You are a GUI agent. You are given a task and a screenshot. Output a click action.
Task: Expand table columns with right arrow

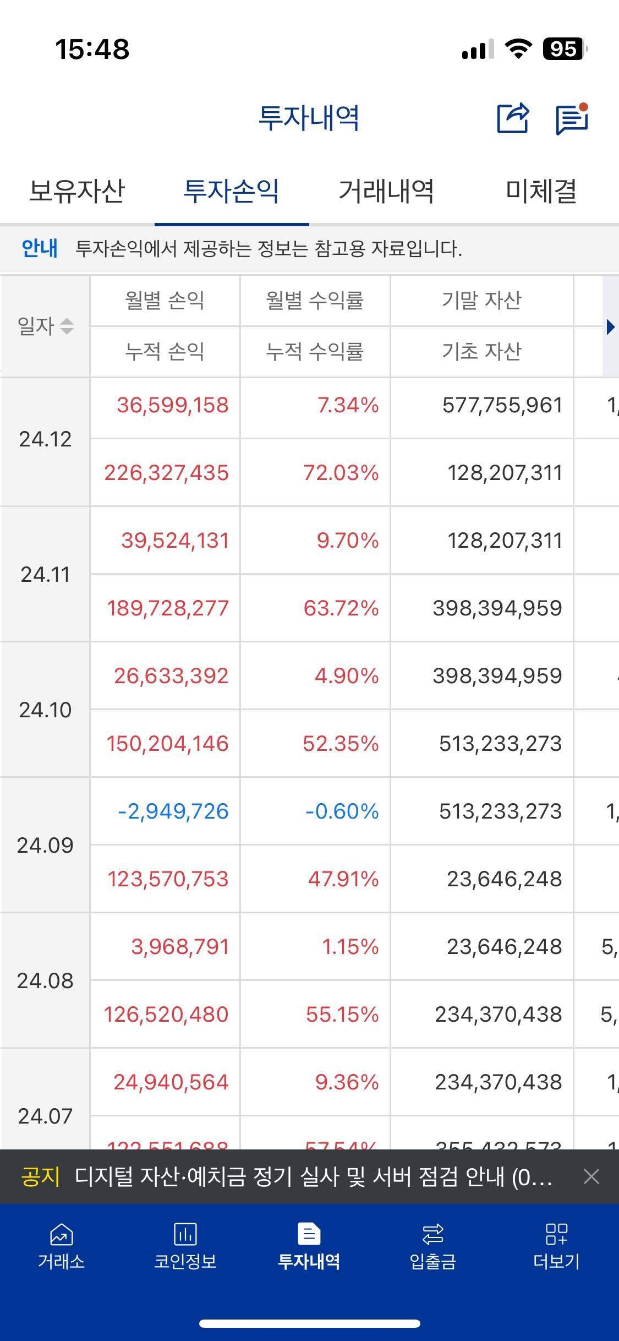coord(610,326)
